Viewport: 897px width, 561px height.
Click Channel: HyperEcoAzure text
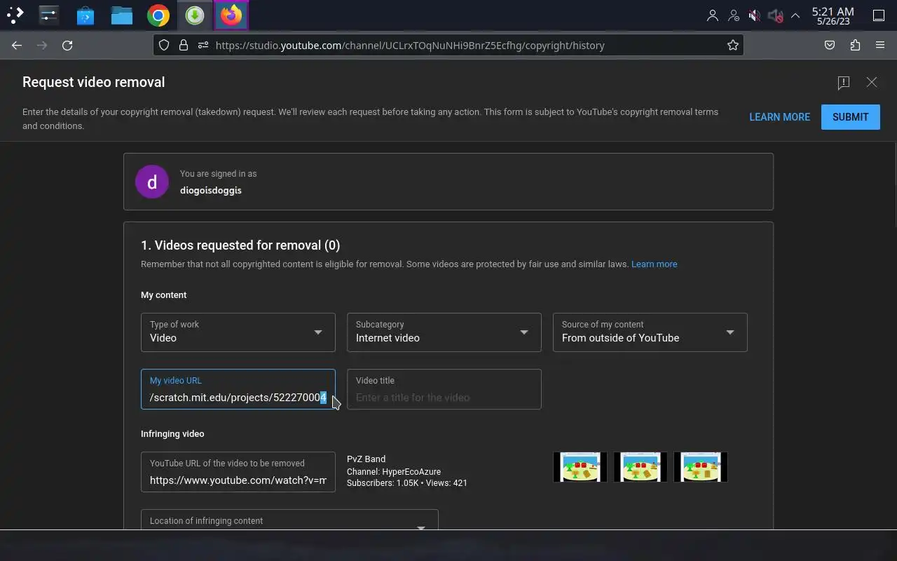coord(394,472)
